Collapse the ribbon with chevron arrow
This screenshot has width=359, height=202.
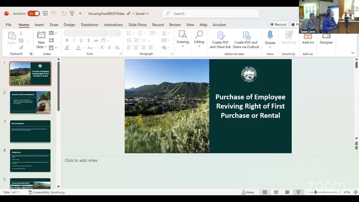coord(353,53)
